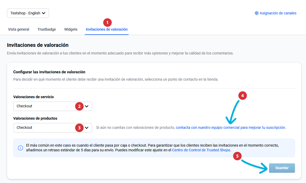Click the red number 3 badge

pos(79,128)
